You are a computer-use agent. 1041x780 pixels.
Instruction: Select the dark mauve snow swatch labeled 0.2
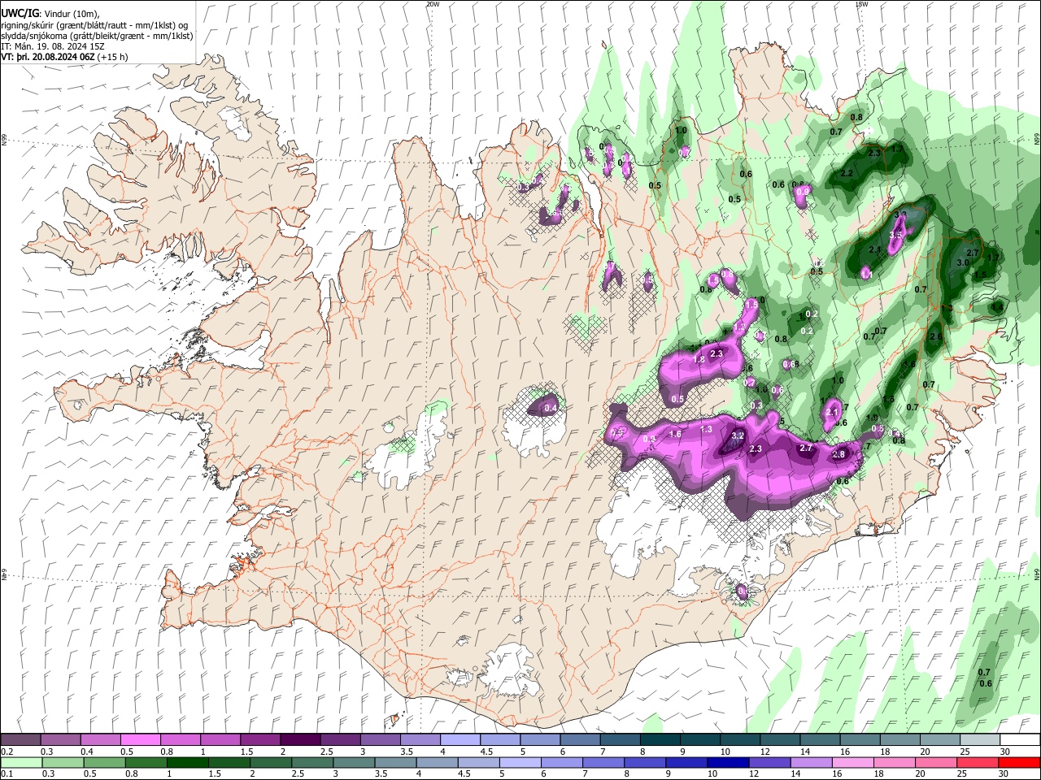[20, 740]
